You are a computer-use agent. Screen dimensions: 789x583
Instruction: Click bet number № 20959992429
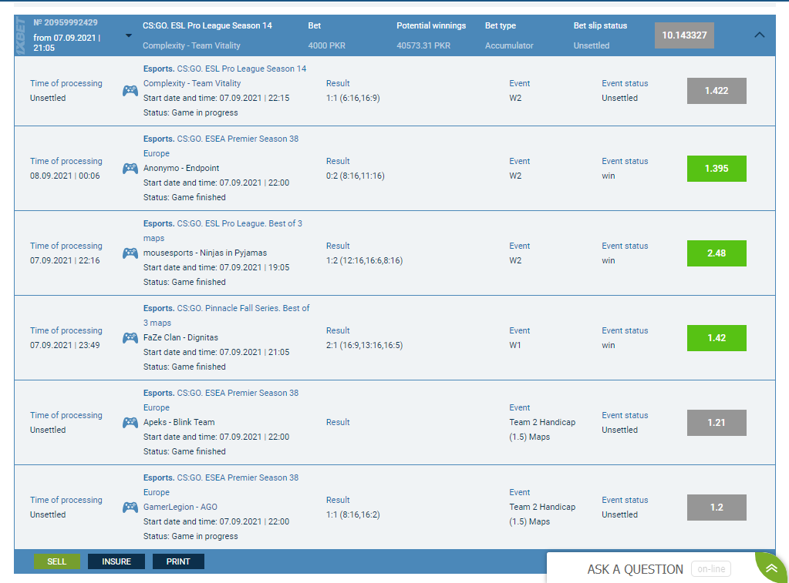click(66, 22)
